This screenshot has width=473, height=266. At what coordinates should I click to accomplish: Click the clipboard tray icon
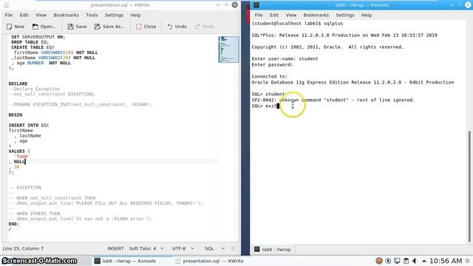pos(406,261)
